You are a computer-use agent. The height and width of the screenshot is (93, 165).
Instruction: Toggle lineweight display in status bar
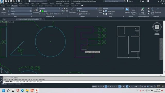coord(124,87)
